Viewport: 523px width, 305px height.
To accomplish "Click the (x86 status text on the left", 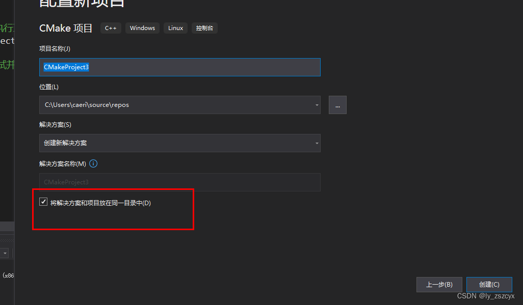I will (8, 275).
